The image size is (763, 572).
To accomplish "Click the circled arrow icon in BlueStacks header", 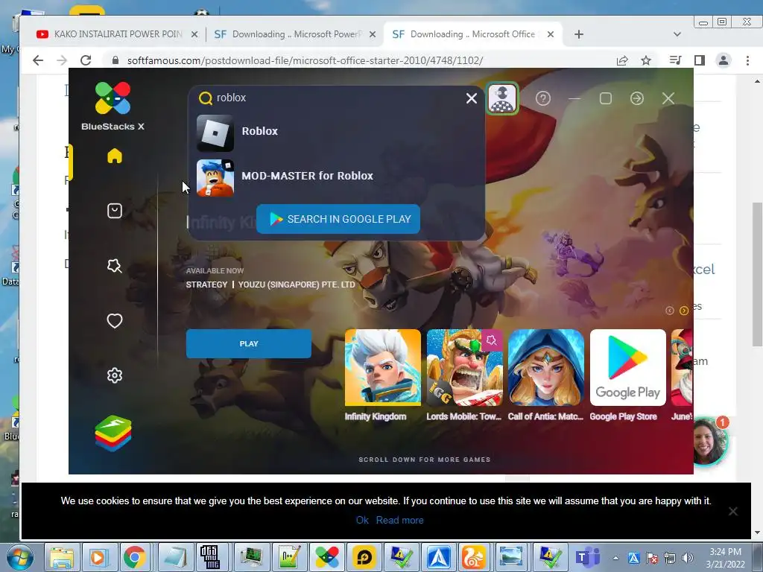I will (x=636, y=98).
